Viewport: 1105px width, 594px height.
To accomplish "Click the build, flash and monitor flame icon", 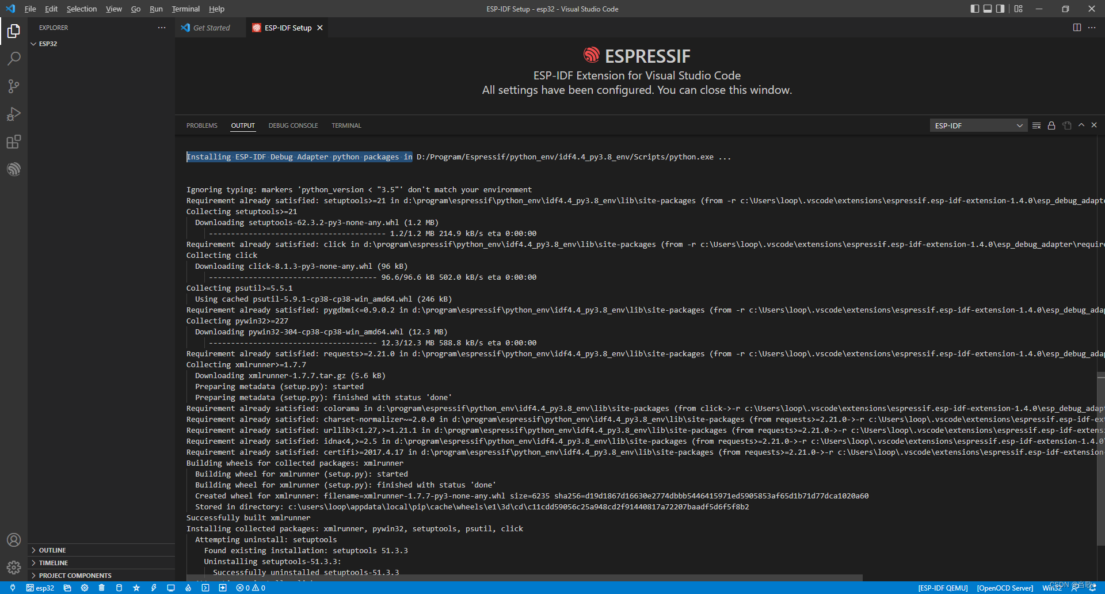I will [188, 588].
